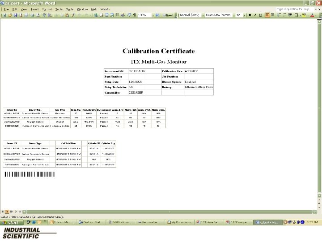
Task: Switch to the Removable taskbar window
Action: [x=150, y=222]
